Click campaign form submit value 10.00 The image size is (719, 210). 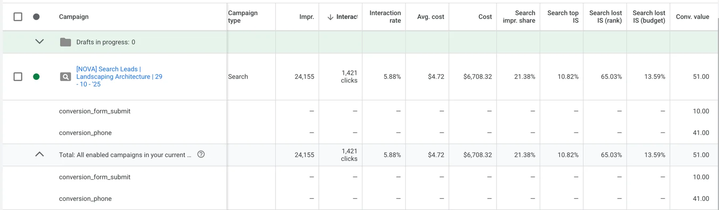(701, 111)
